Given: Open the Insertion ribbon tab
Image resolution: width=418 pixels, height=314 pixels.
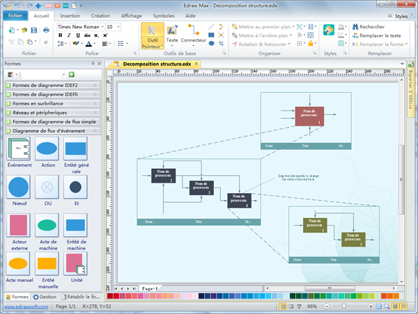Looking at the screenshot, I should point(70,15).
